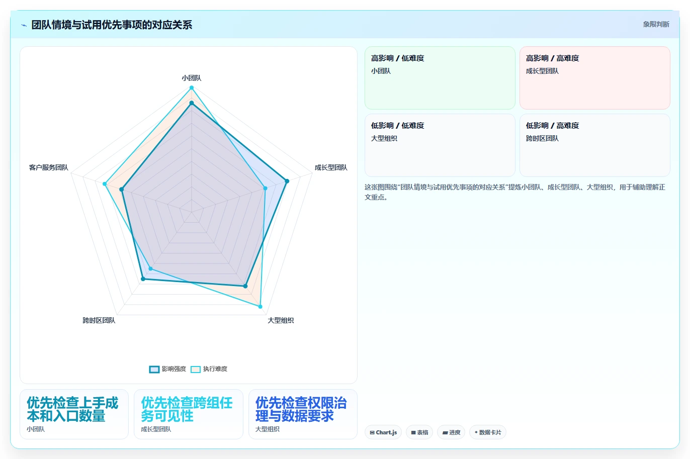The width and height of the screenshot is (690, 459).
Task: Select the 数据卡片 tag chip
Action: (488, 432)
